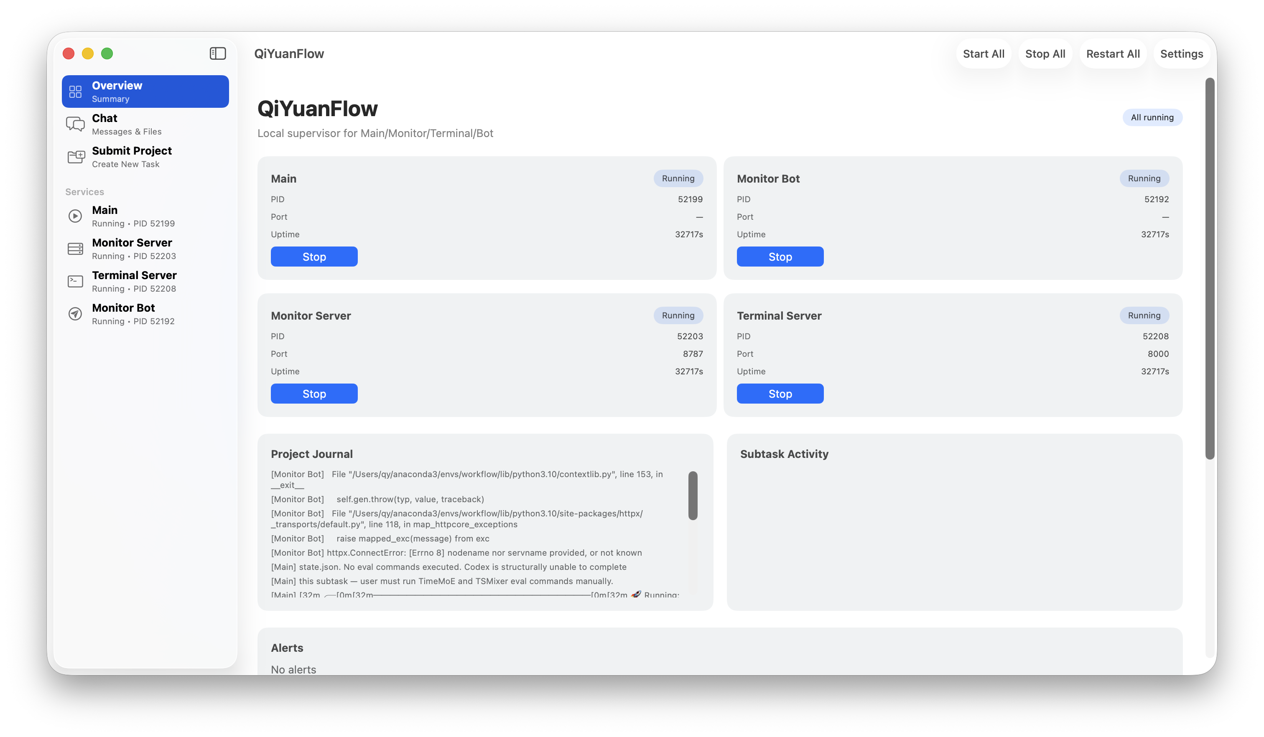Click Running badge on Monitor Server card

678,315
